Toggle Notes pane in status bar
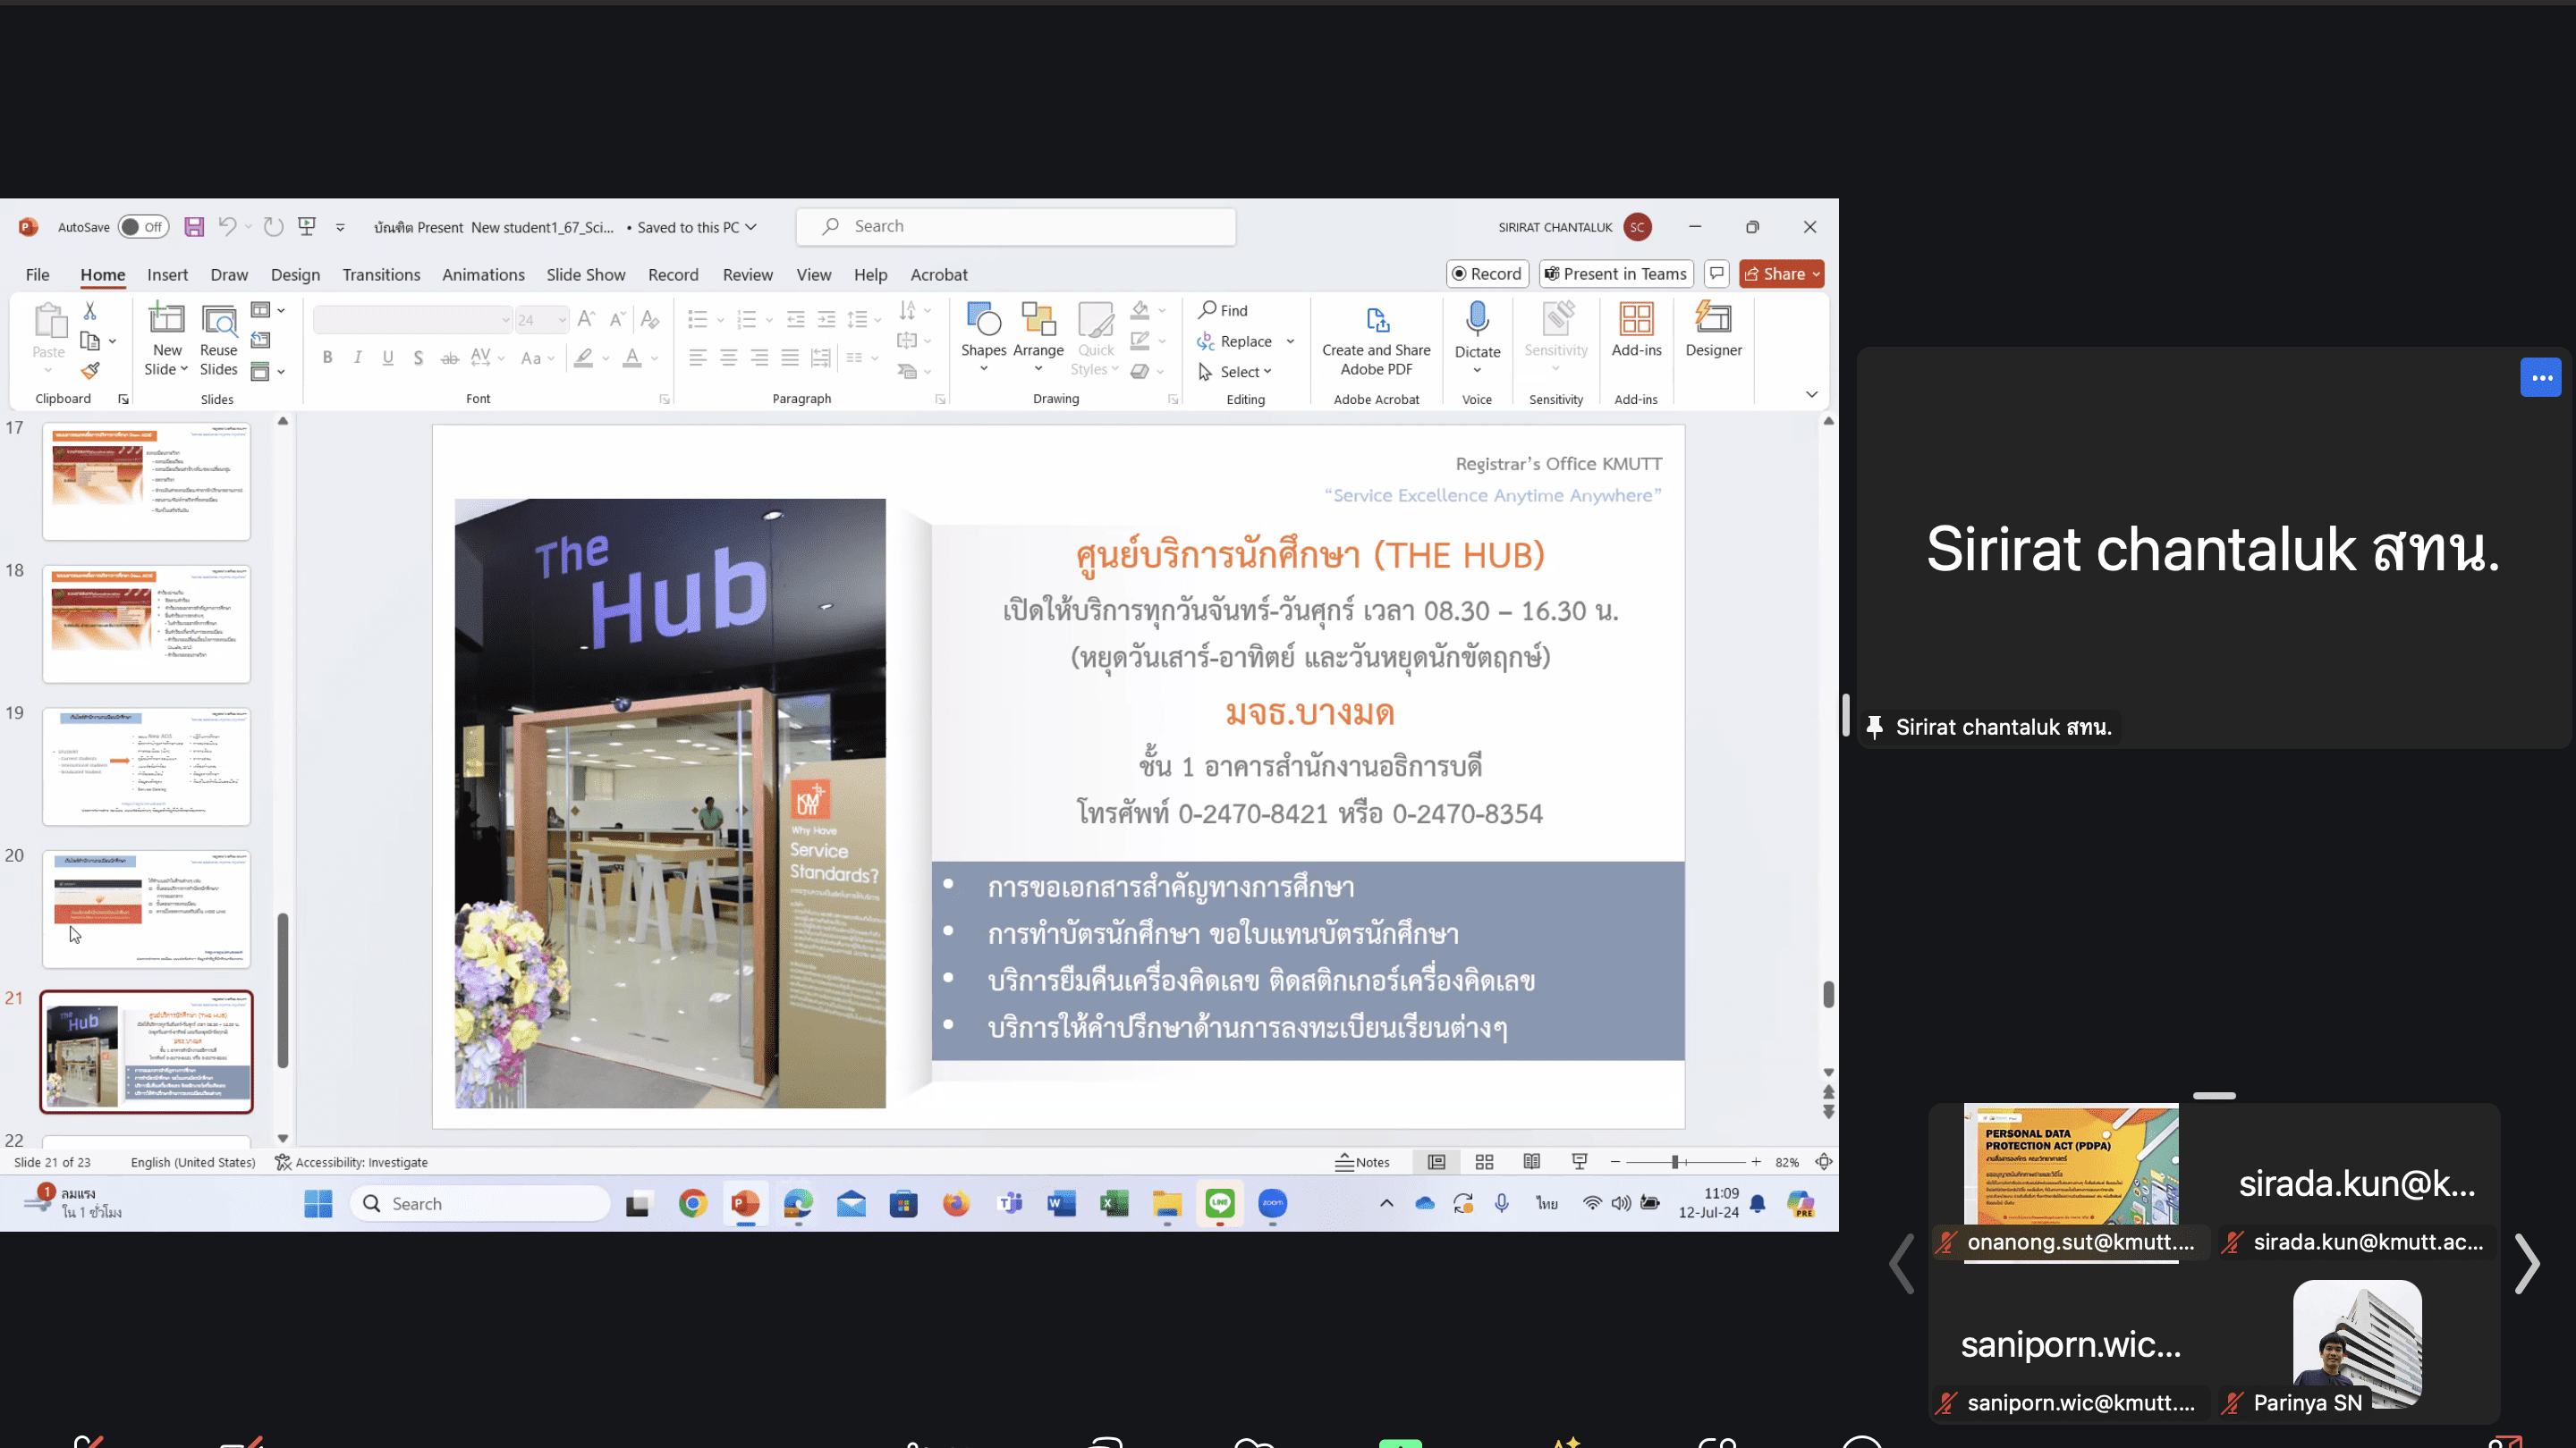 (x=1362, y=1161)
